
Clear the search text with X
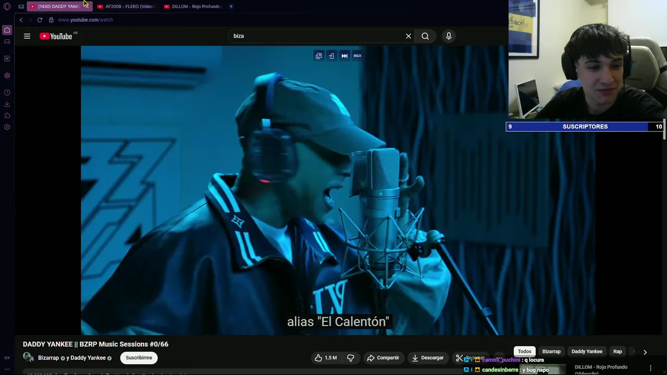(409, 36)
